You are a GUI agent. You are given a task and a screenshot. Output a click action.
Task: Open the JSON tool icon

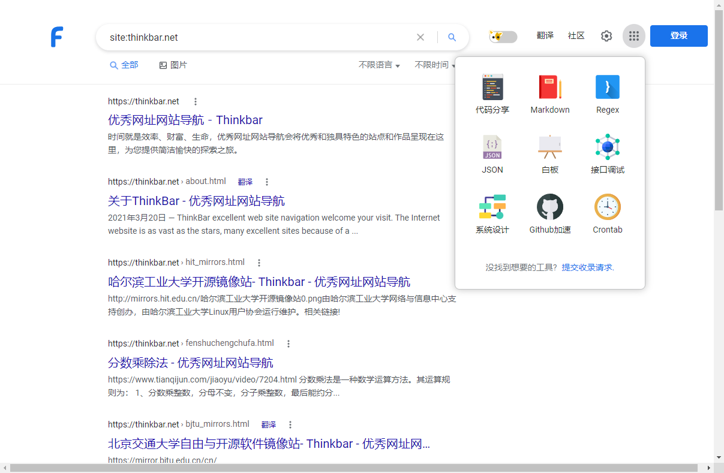492,147
